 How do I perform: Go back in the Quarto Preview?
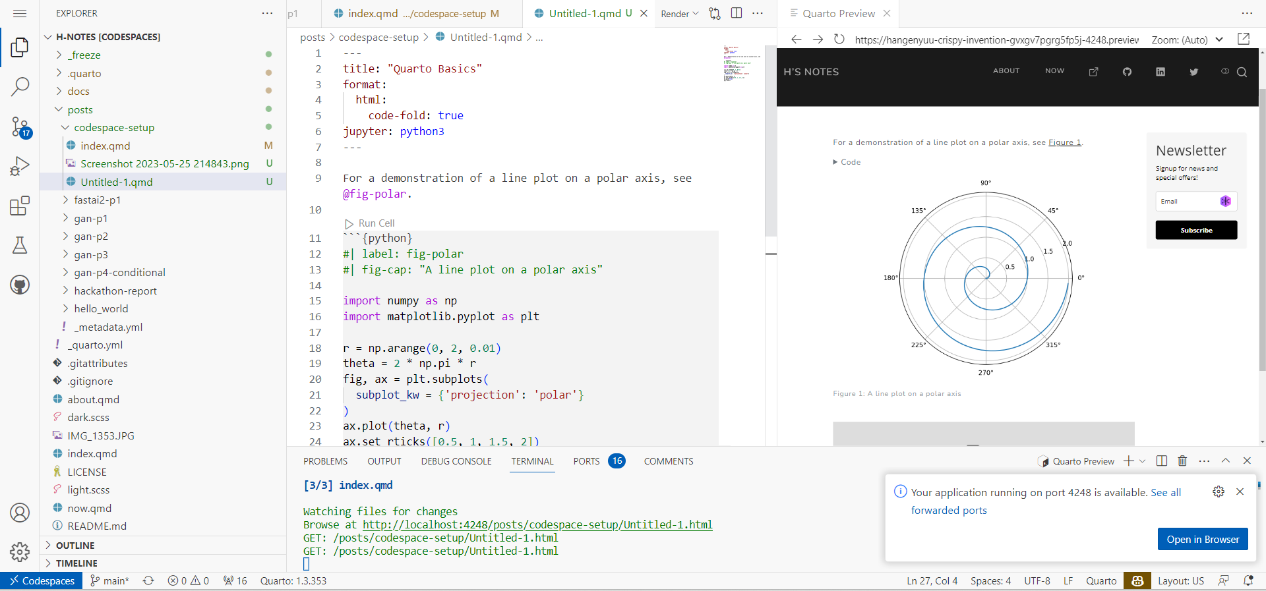click(x=796, y=40)
